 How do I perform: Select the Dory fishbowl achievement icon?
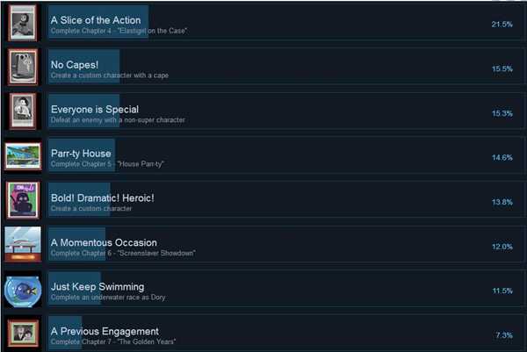click(23, 291)
